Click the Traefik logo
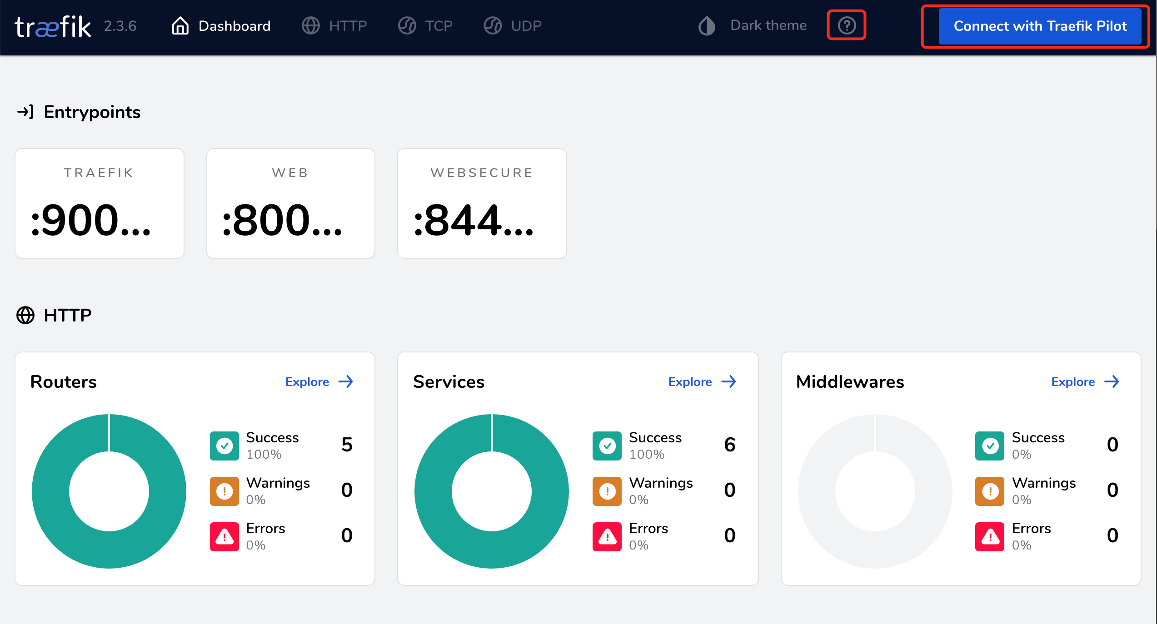Image resolution: width=1157 pixels, height=624 pixels. [x=53, y=26]
